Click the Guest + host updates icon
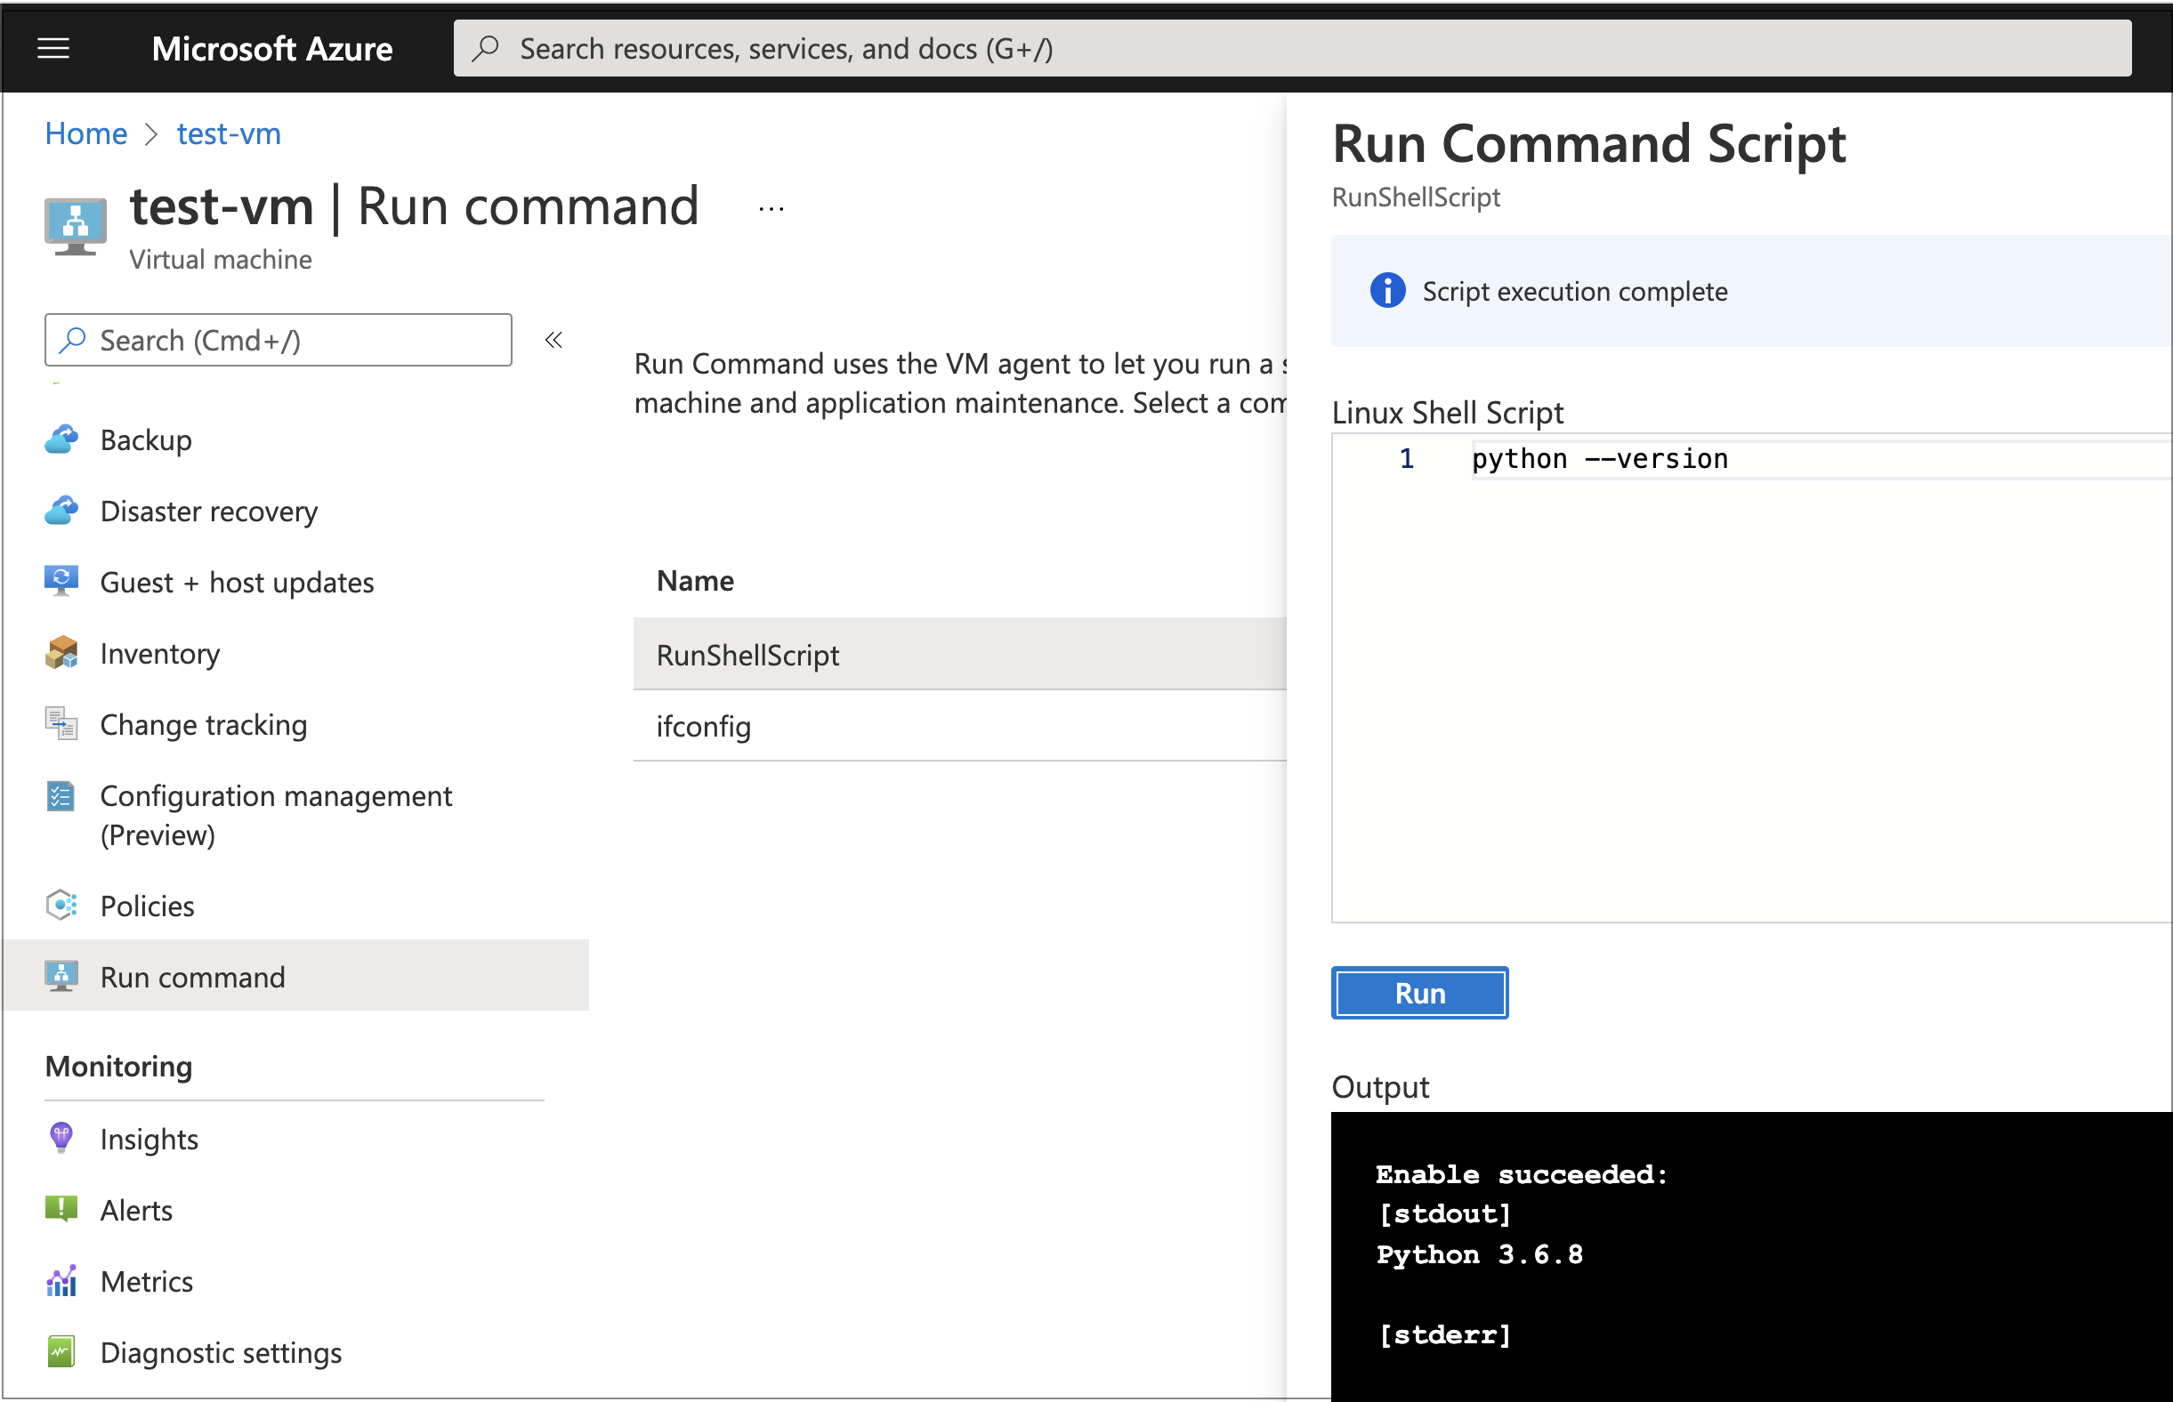 (61, 582)
